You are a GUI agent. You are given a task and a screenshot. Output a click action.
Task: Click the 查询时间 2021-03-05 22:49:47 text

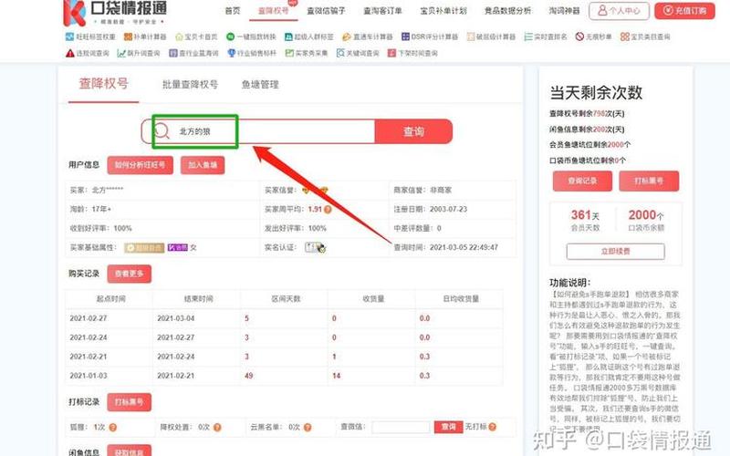point(446,247)
